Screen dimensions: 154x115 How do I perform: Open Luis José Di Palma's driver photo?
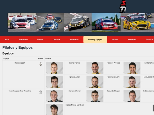point(132,82)
